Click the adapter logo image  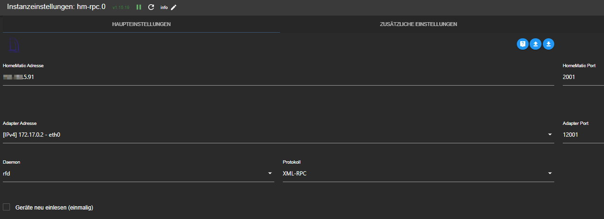(x=13, y=45)
